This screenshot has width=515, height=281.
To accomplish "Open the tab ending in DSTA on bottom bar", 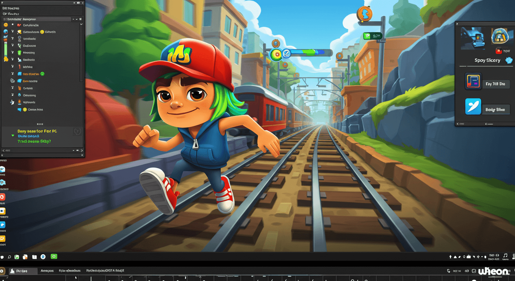I will click(x=105, y=271).
